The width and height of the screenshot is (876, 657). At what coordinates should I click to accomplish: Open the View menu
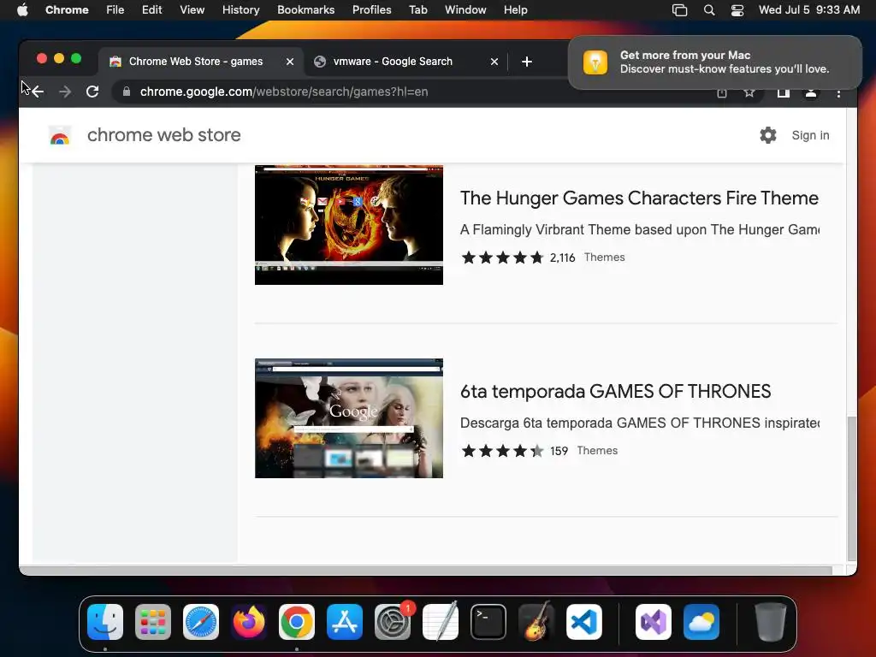click(x=192, y=10)
